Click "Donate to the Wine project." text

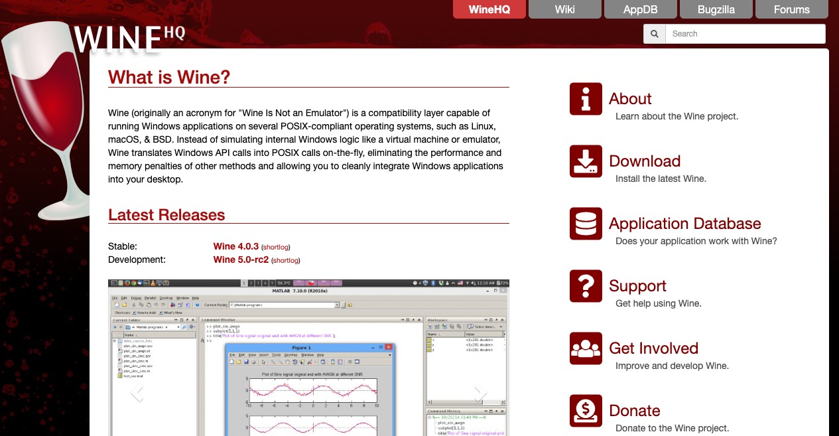tap(672, 428)
